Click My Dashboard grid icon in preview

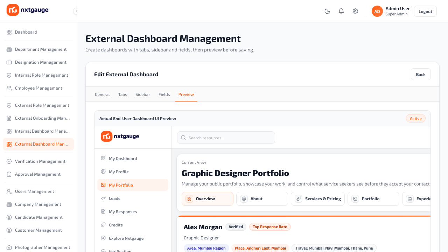tap(103, 159)
